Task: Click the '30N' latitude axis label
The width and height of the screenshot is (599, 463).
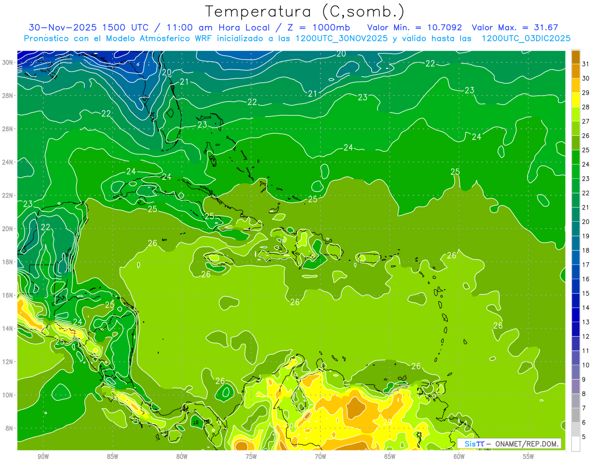Action: [x=8, y=62]
